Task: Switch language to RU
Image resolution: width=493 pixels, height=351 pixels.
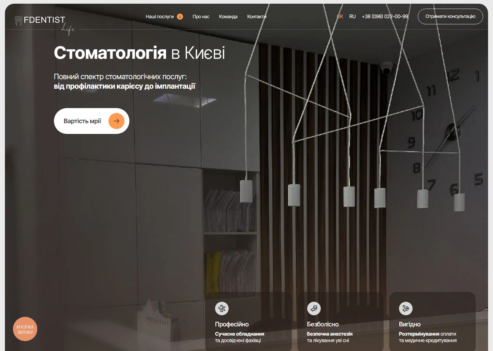Action: coord(352,17)
